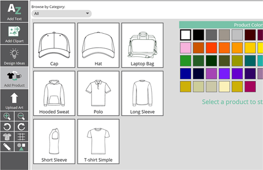Choose the Short Sleeve product
Screen dimensions: 263x170
pos(54,142)
